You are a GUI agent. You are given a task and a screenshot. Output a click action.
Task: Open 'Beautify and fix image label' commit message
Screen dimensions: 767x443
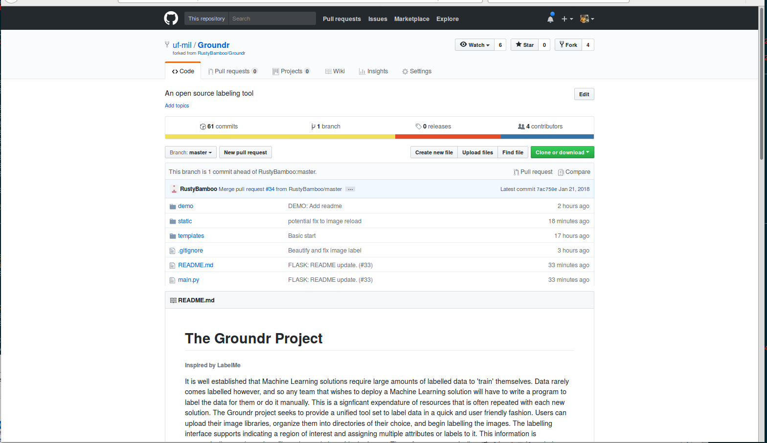click(325, 251)
